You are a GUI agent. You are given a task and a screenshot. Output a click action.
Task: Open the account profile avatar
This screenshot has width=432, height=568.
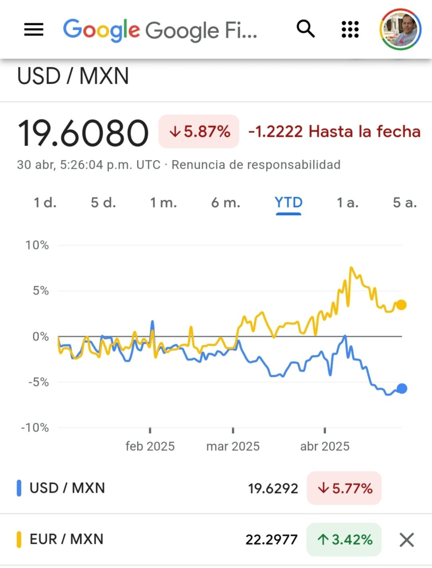pyautogui.click(x=400, y=29)
